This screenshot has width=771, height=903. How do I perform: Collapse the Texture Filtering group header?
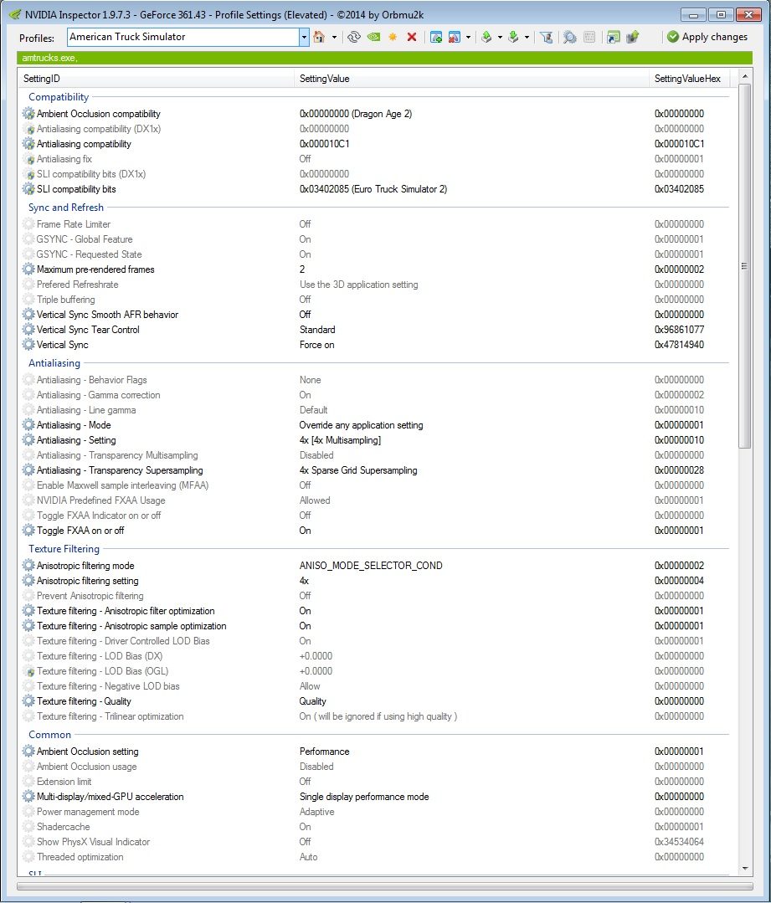(x=64, y=549)
